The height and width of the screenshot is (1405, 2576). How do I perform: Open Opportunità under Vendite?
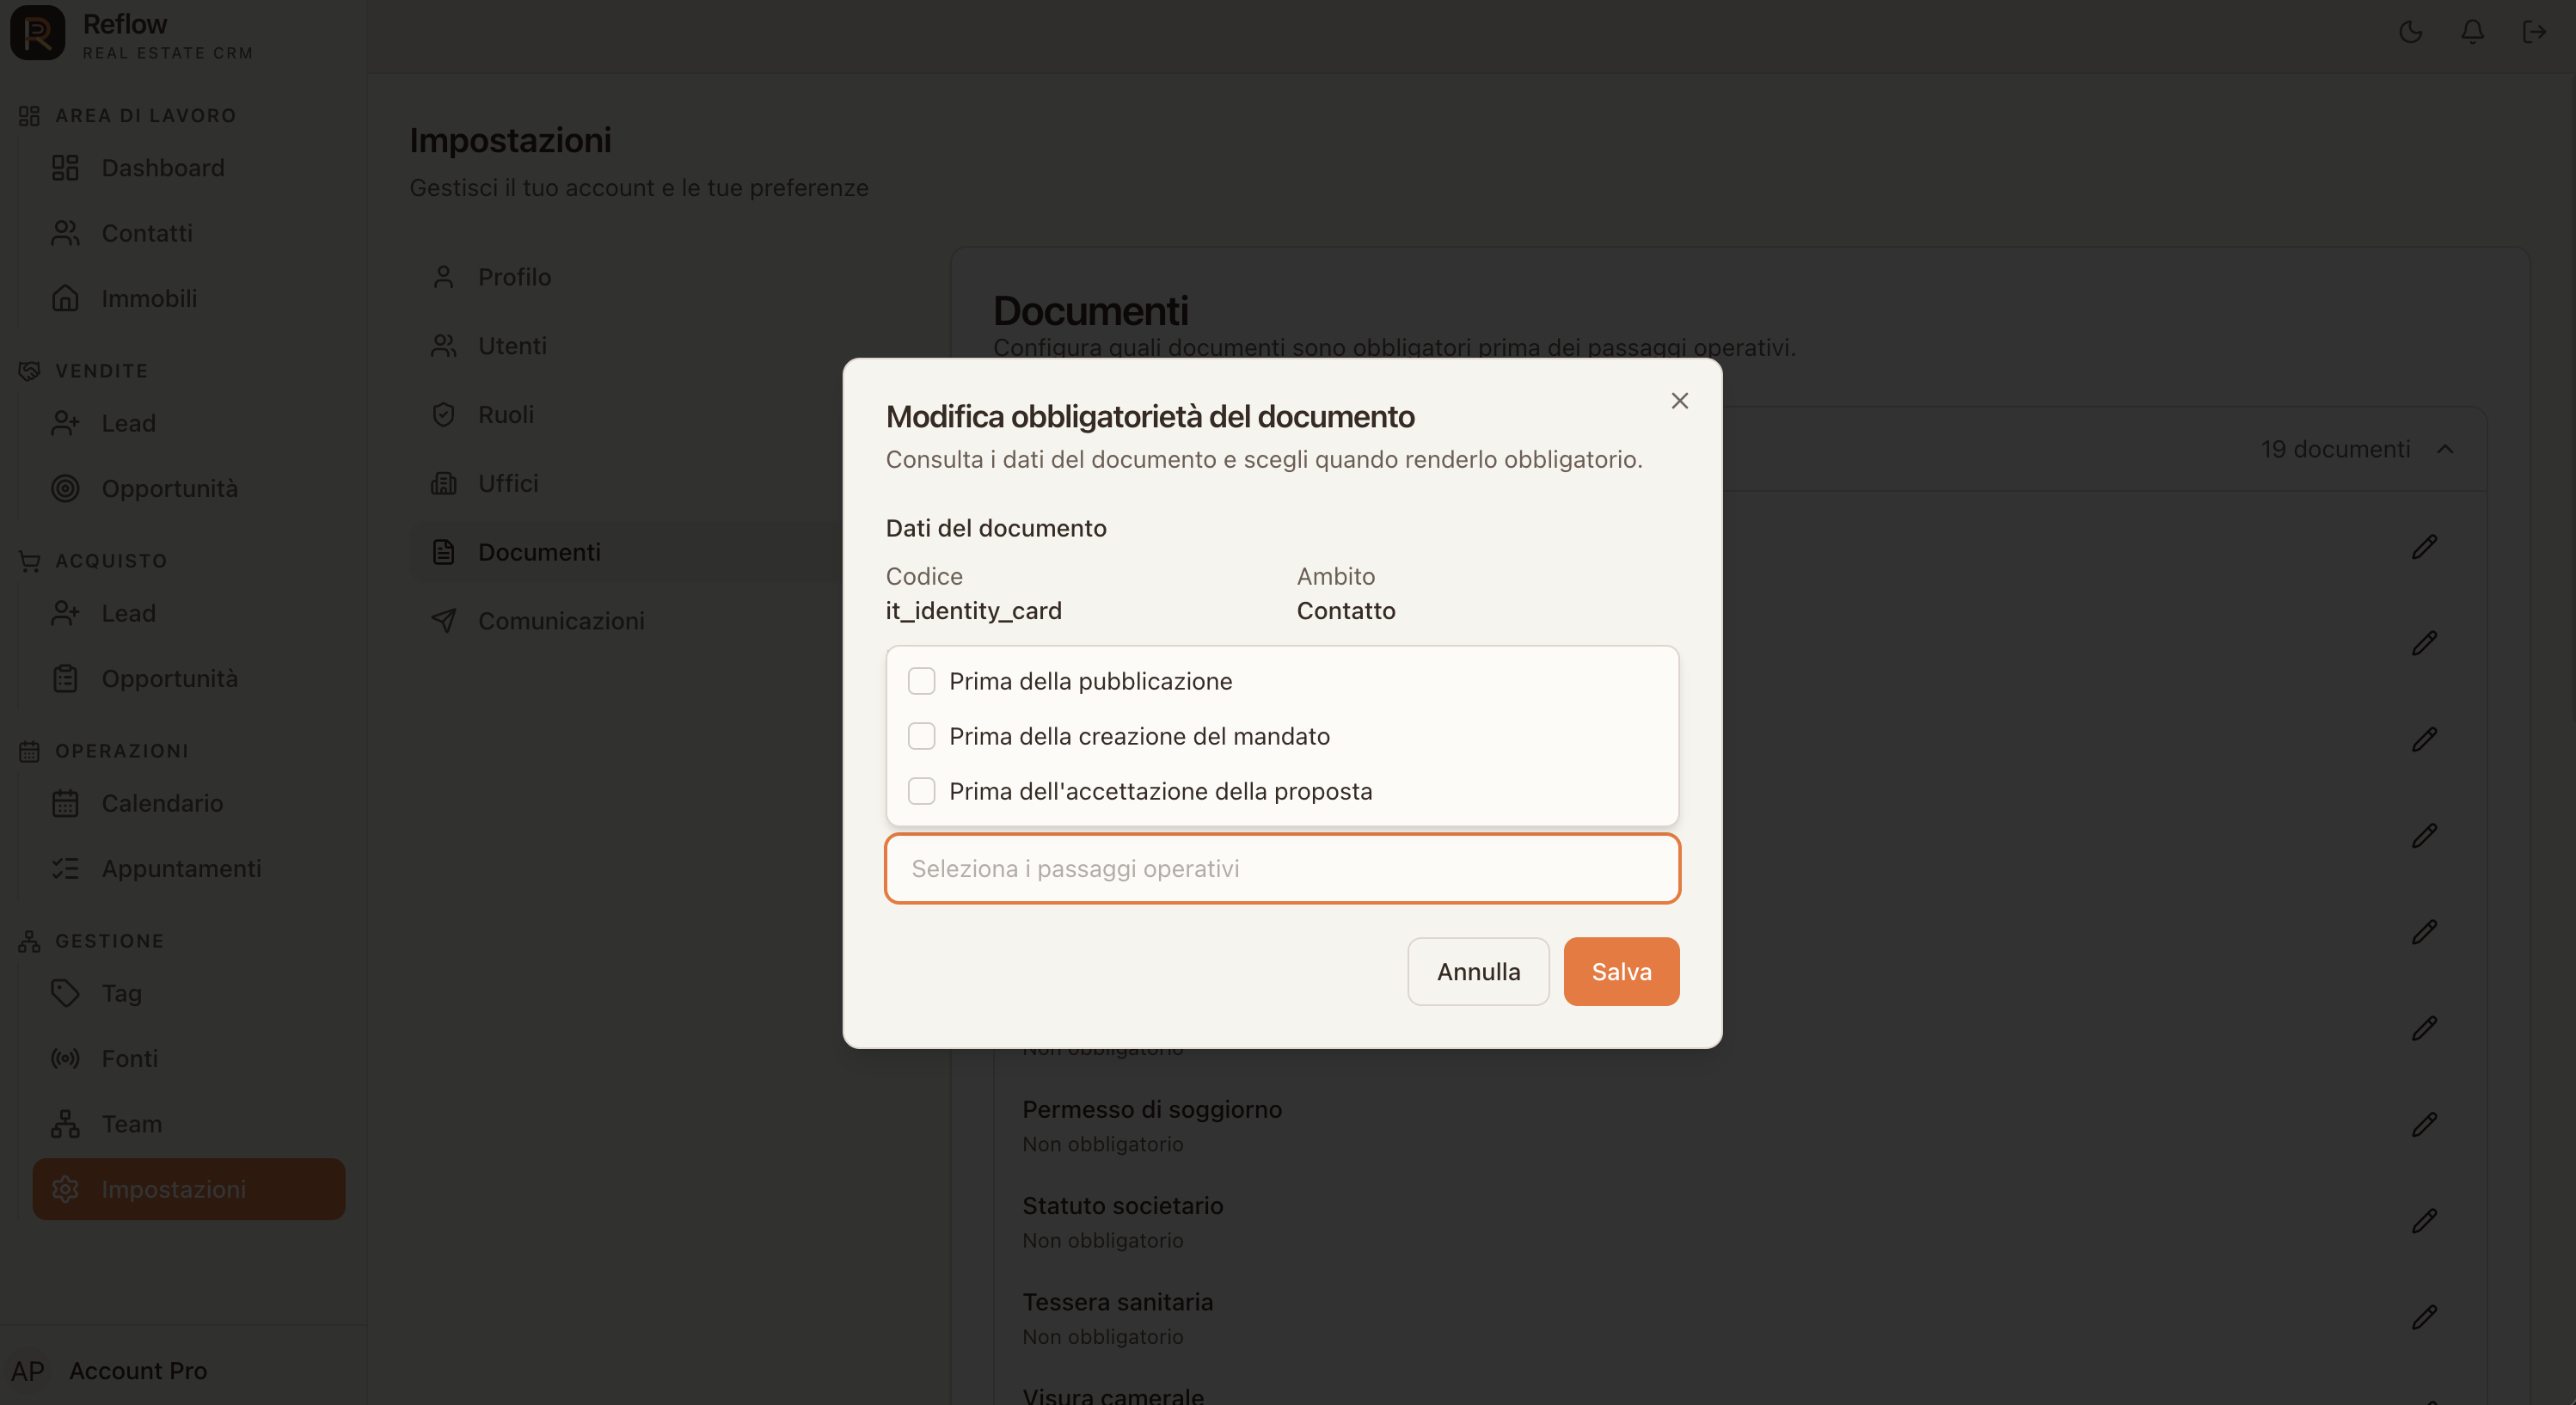pos(189,488)
